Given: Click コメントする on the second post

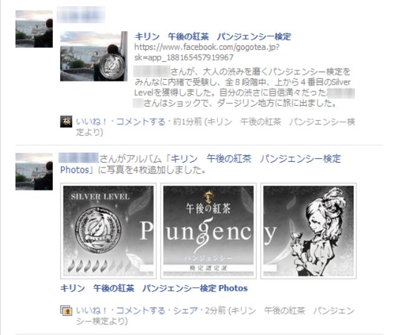Looking at the screenshot, I should click(141, 311).
